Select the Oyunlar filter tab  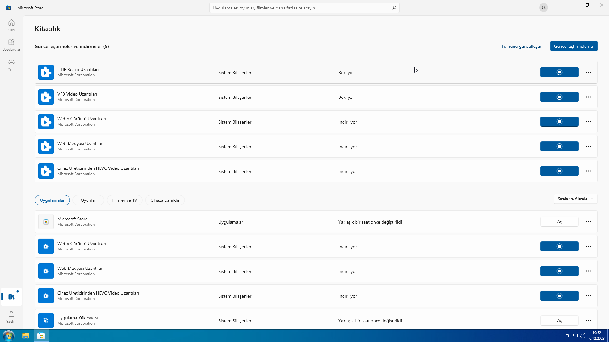pyautogui.click(x=88, y=200)
